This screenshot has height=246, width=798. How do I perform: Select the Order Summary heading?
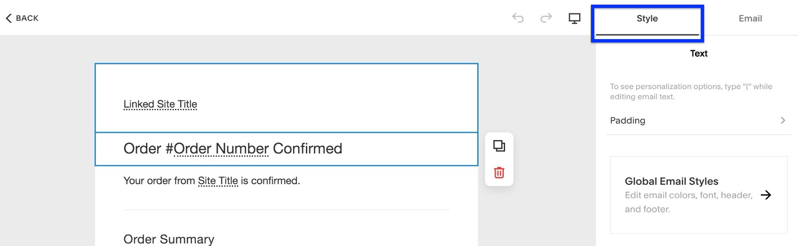[168, 239]
